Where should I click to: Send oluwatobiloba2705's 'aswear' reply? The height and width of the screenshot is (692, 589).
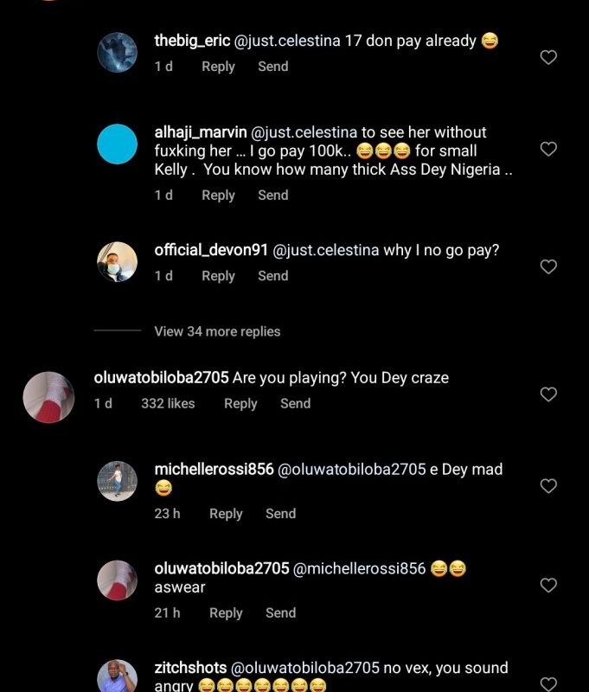coord(280,612)
